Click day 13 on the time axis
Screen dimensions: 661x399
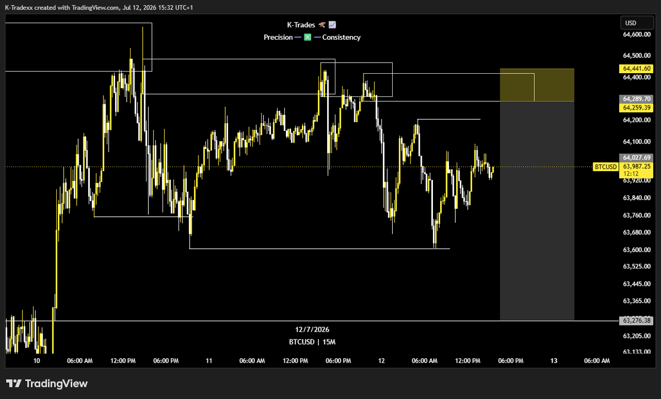pos(554,361)
